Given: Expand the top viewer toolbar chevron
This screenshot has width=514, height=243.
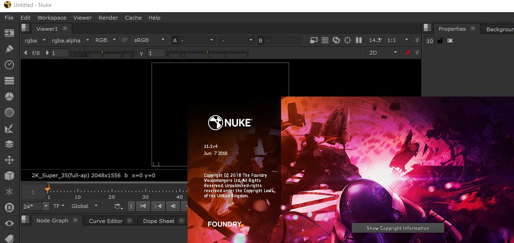Looking at the screenshot, I should (417, 40).
